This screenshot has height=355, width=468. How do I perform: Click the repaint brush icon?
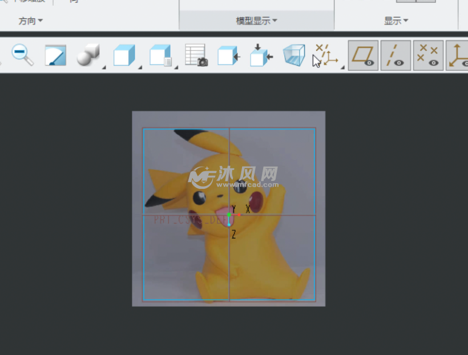coord(55,55)
